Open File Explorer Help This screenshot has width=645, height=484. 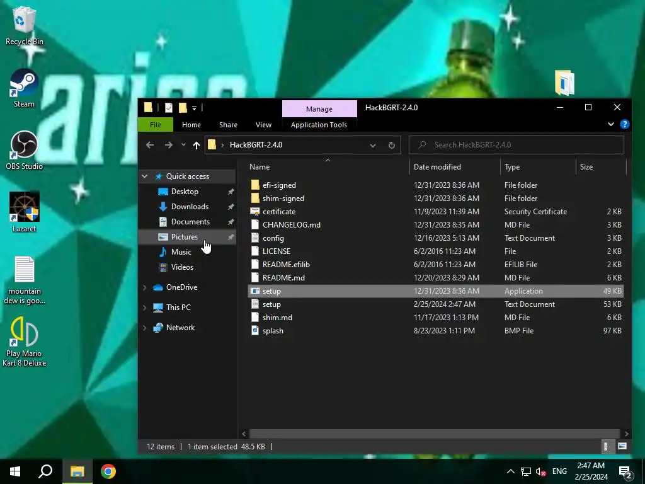click(624, 124)
